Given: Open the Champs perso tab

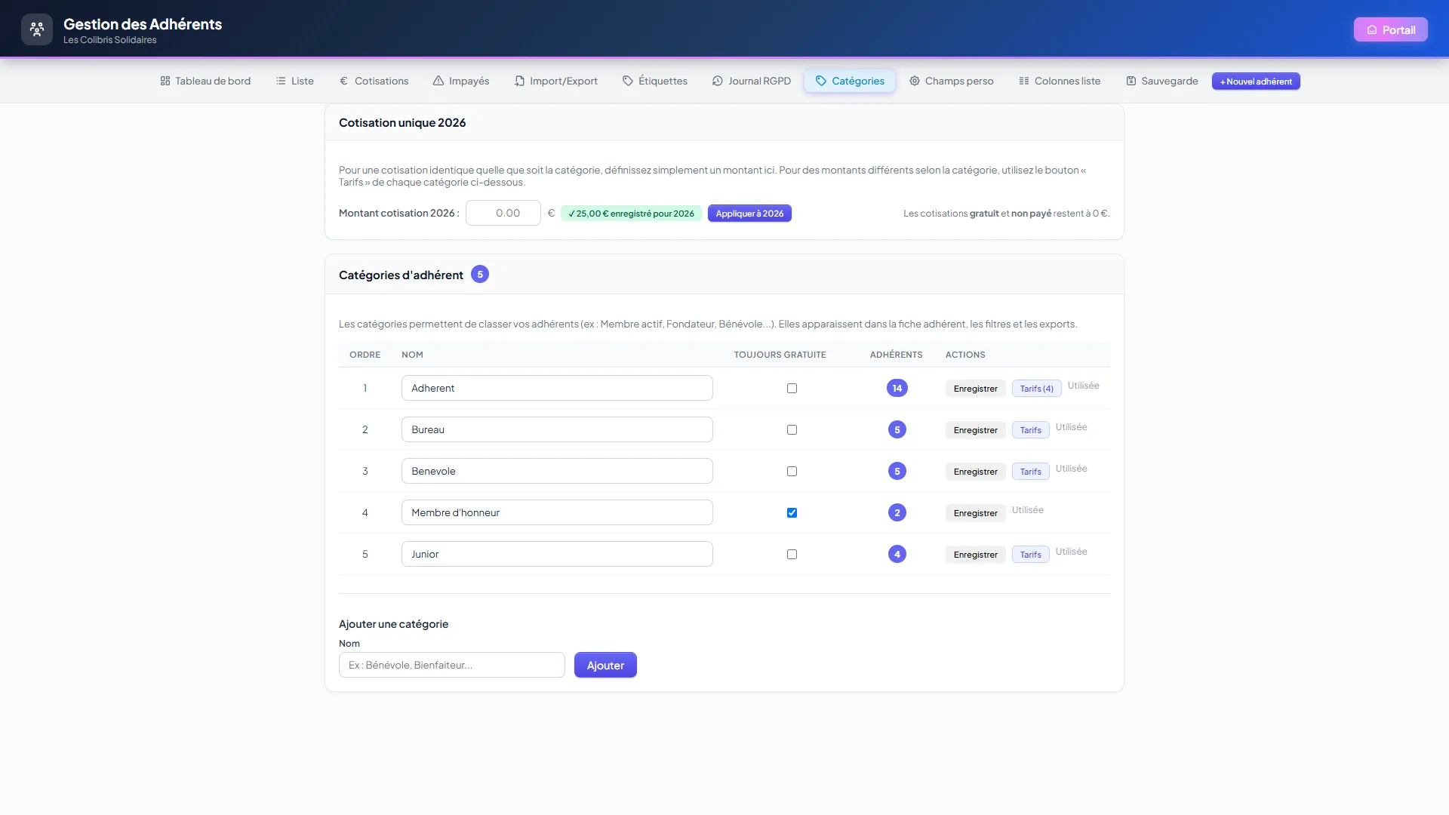Looking at the screenshot, I should click(952, 81).
